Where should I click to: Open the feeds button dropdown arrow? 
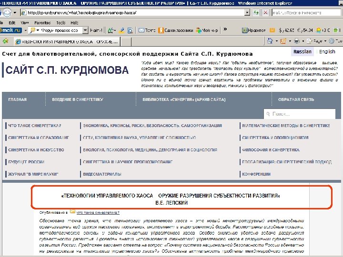290,41
